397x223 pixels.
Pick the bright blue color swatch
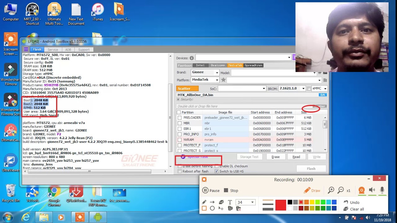(x=334, y=202)
